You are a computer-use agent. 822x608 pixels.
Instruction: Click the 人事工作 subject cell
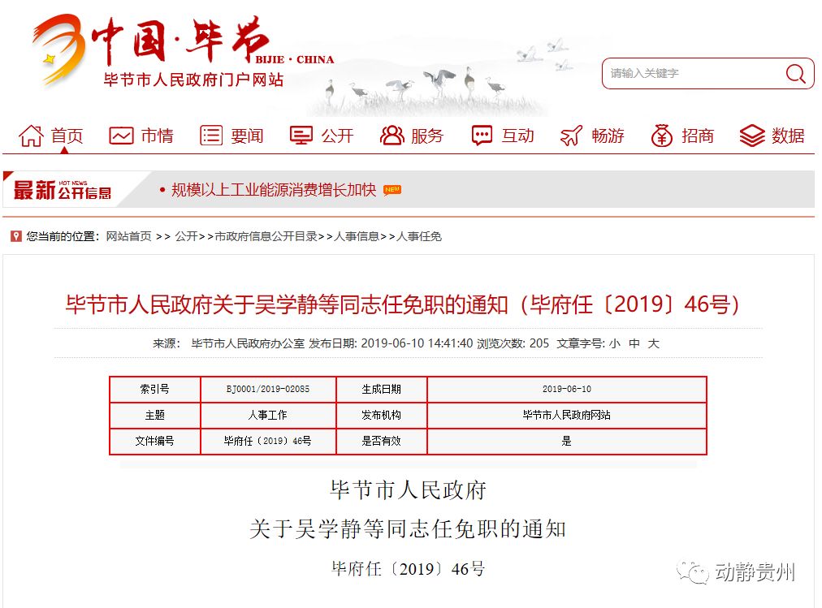coord(268,415)
